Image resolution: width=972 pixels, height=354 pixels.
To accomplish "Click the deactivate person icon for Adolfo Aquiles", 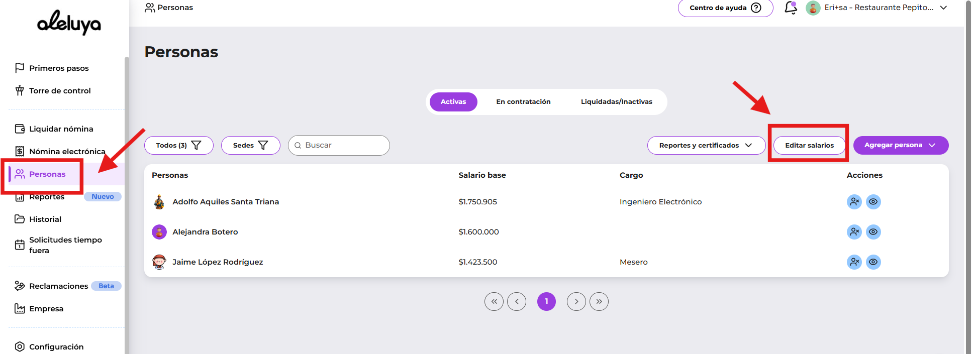I will (x=854, y=202).
